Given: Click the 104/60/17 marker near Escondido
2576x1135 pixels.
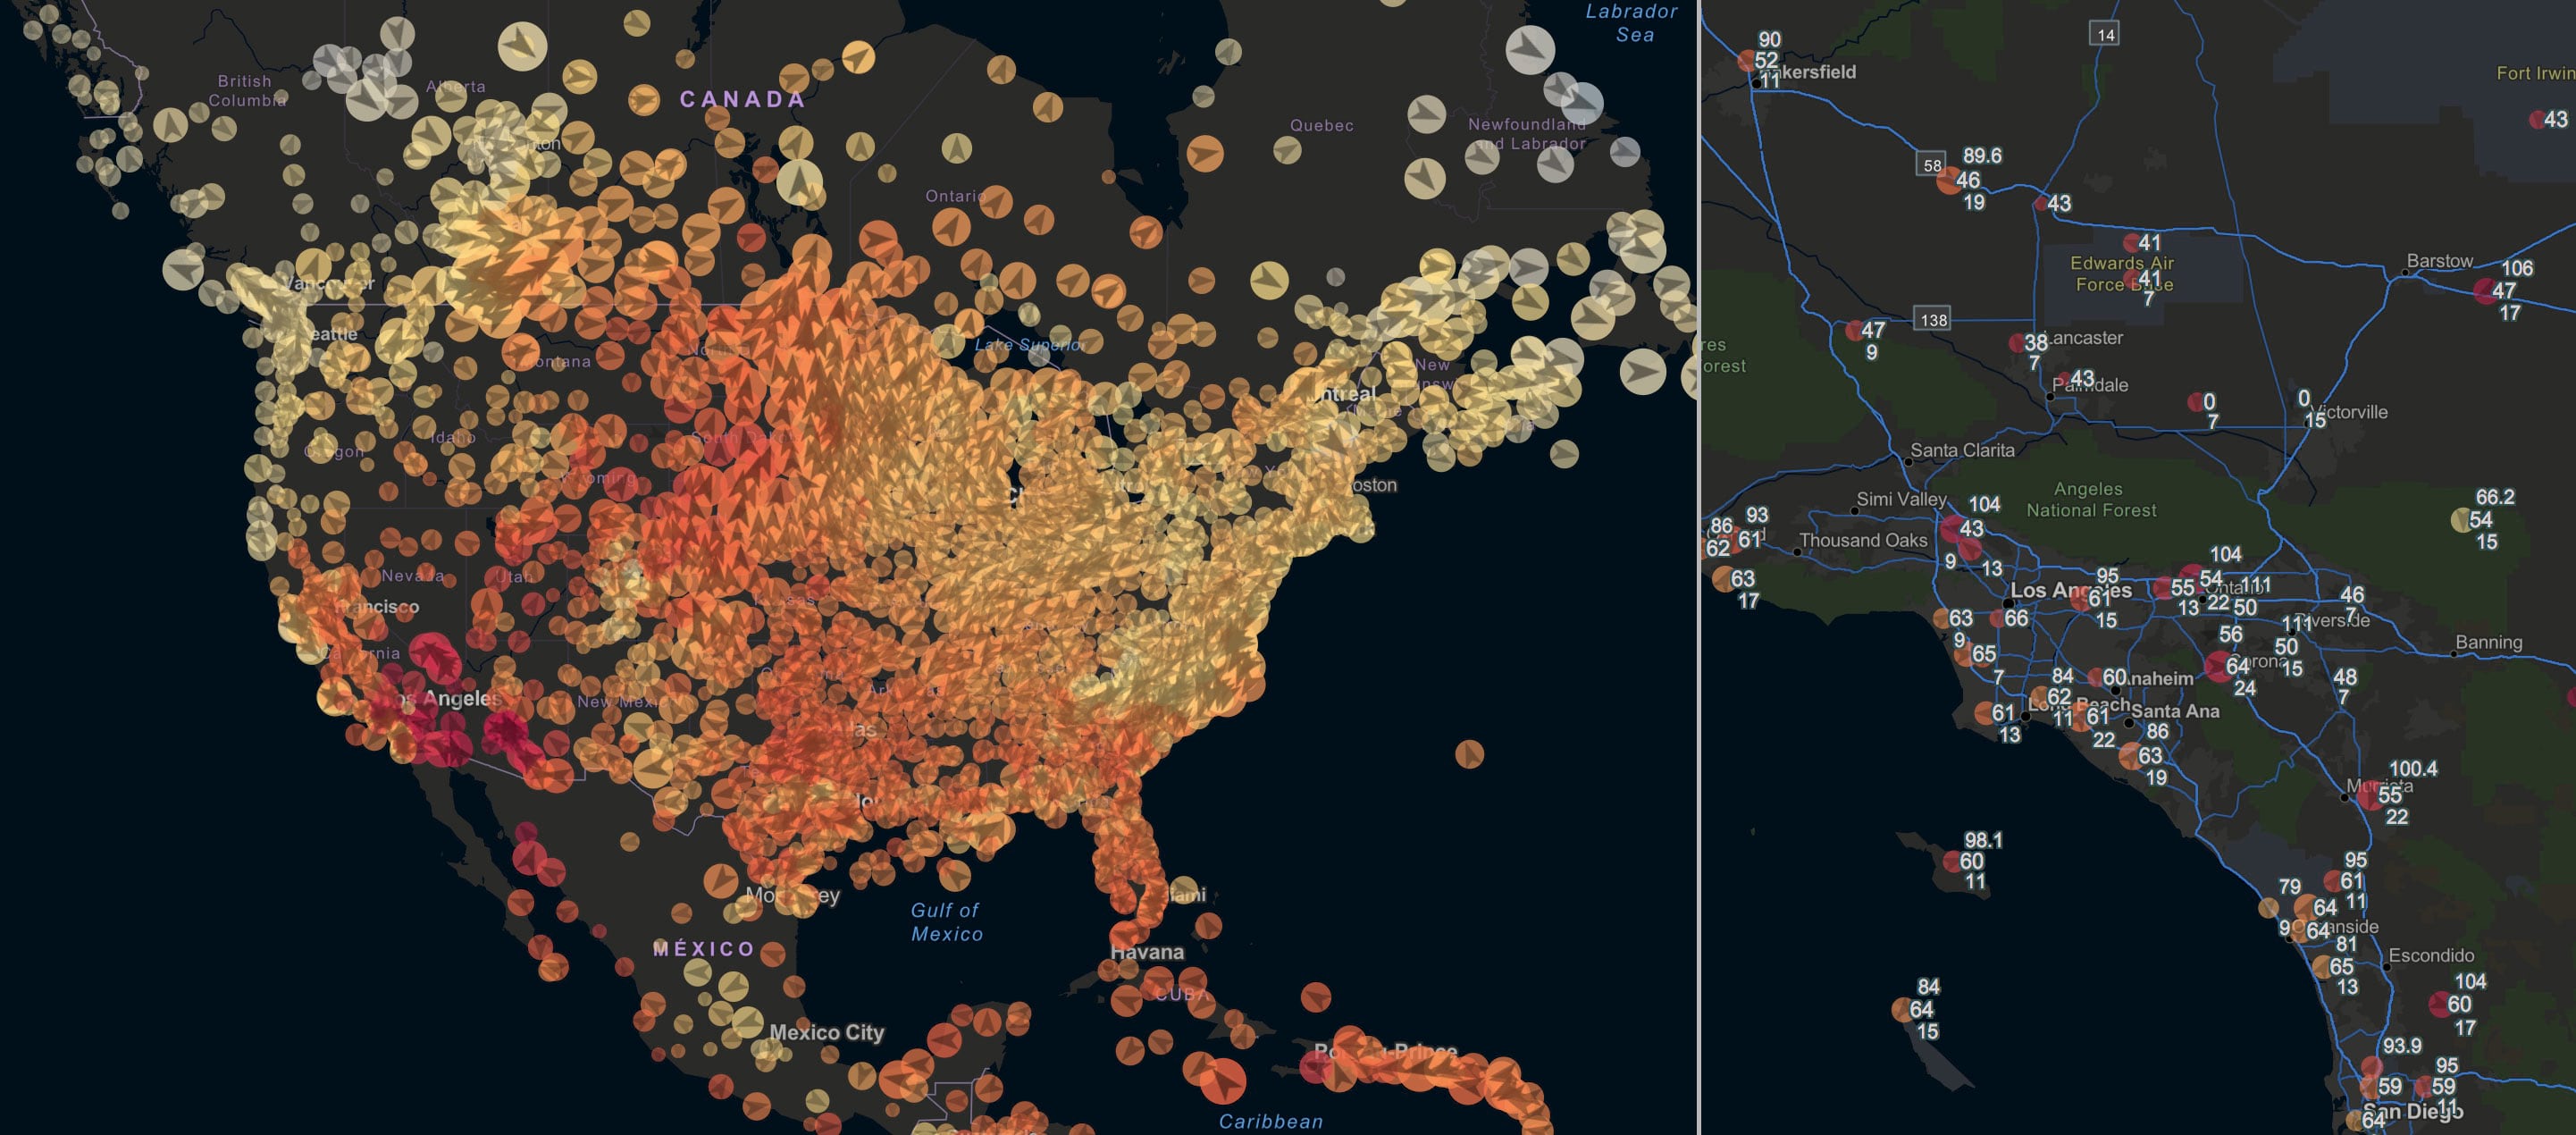Looking at the screenshot, I should (2441, 1003).
